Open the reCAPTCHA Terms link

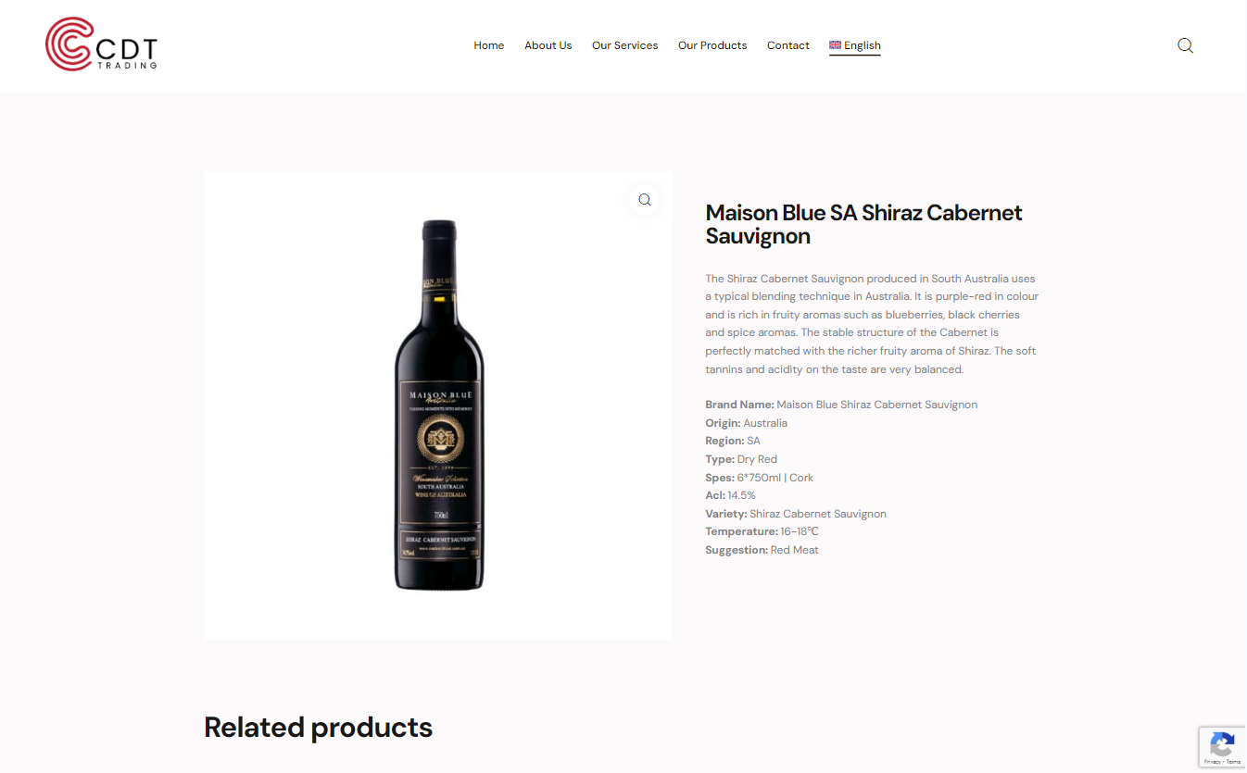(x=1234, y=762)
